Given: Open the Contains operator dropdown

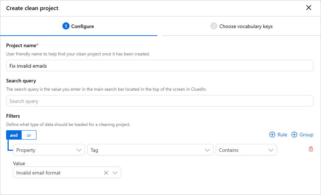Looking at the screenshot, I should tap(246, 150).
